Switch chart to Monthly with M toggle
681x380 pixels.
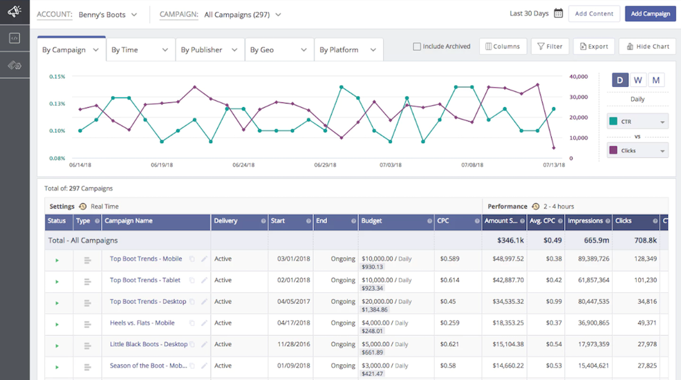[656, 80]
